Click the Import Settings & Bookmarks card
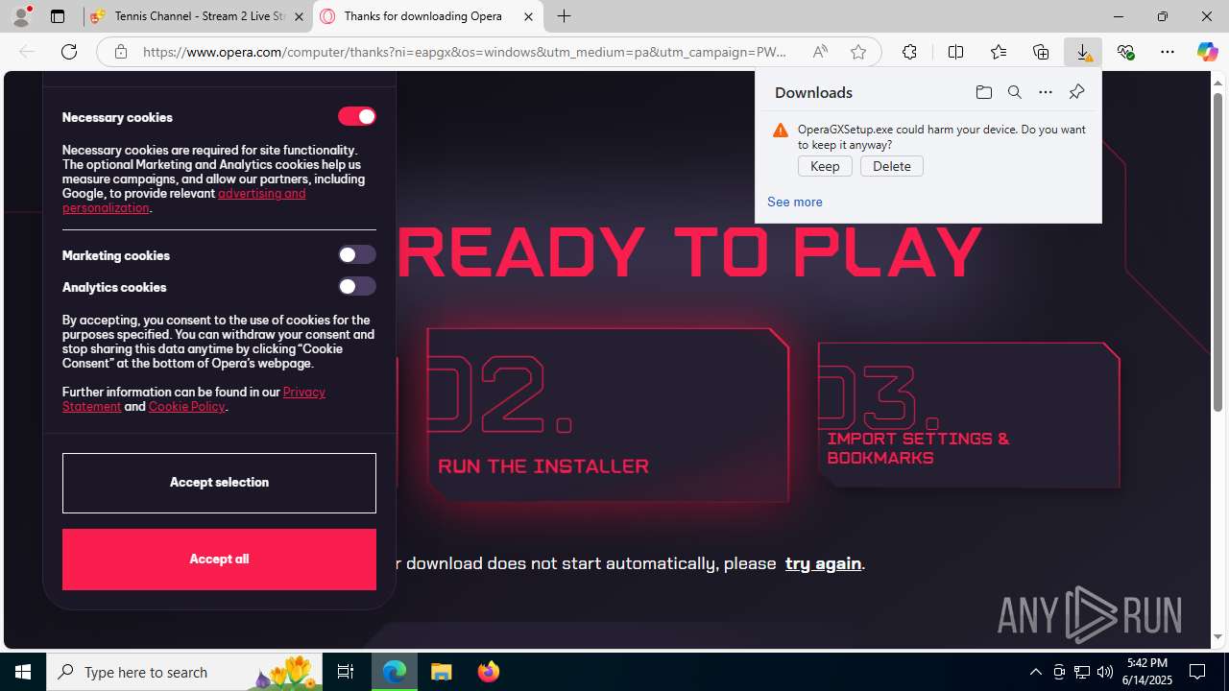The height and width of the screenshot is (691, 1229). pos(969,415)
